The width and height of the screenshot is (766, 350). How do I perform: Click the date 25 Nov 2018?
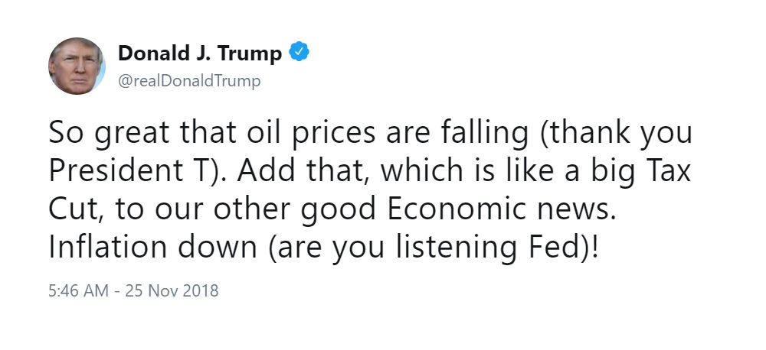[172, 291]
